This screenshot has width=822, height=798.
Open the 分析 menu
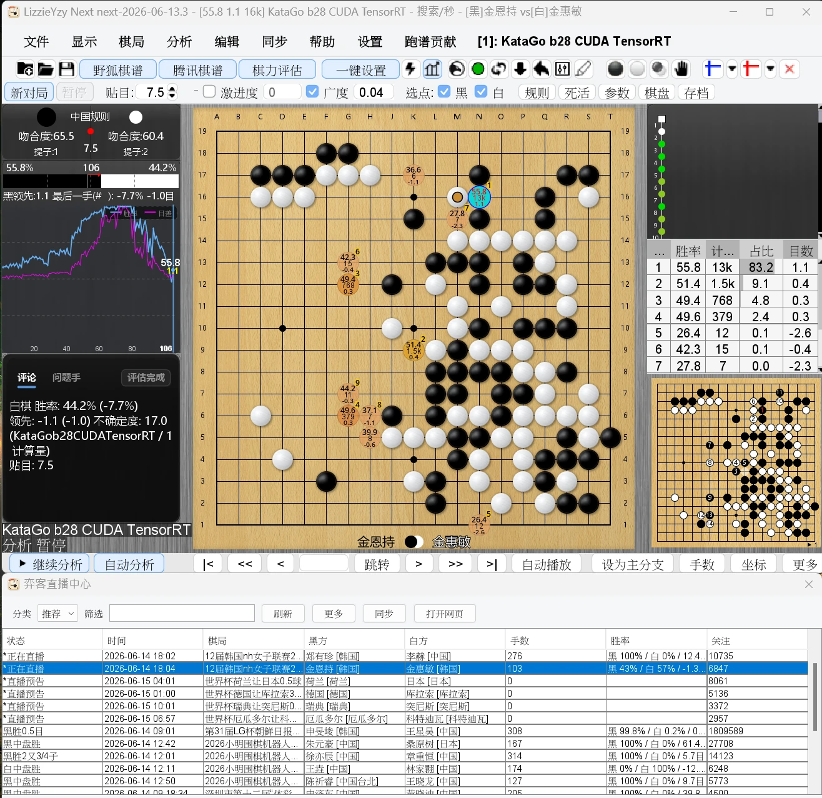pos(179,42)
